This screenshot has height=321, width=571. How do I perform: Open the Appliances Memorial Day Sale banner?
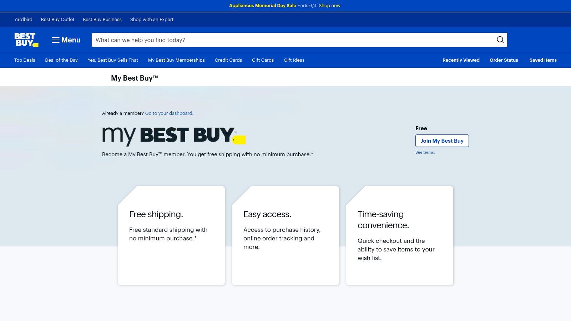click(x=262, y=6)
